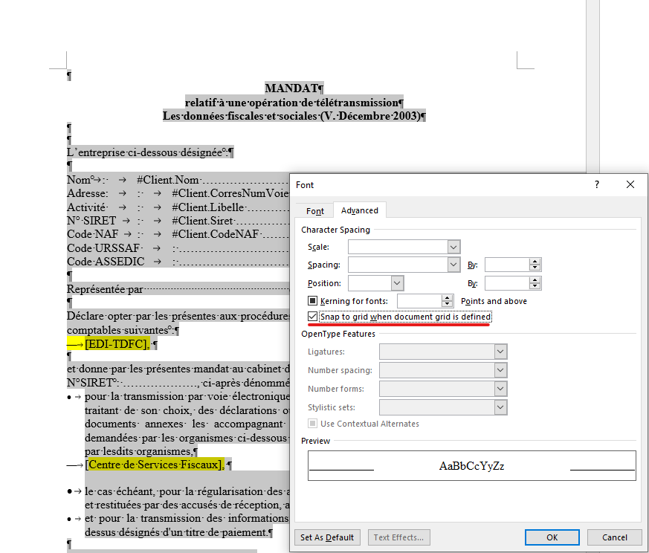
Task: Decrease the Position By value
Action: point(535,286)
